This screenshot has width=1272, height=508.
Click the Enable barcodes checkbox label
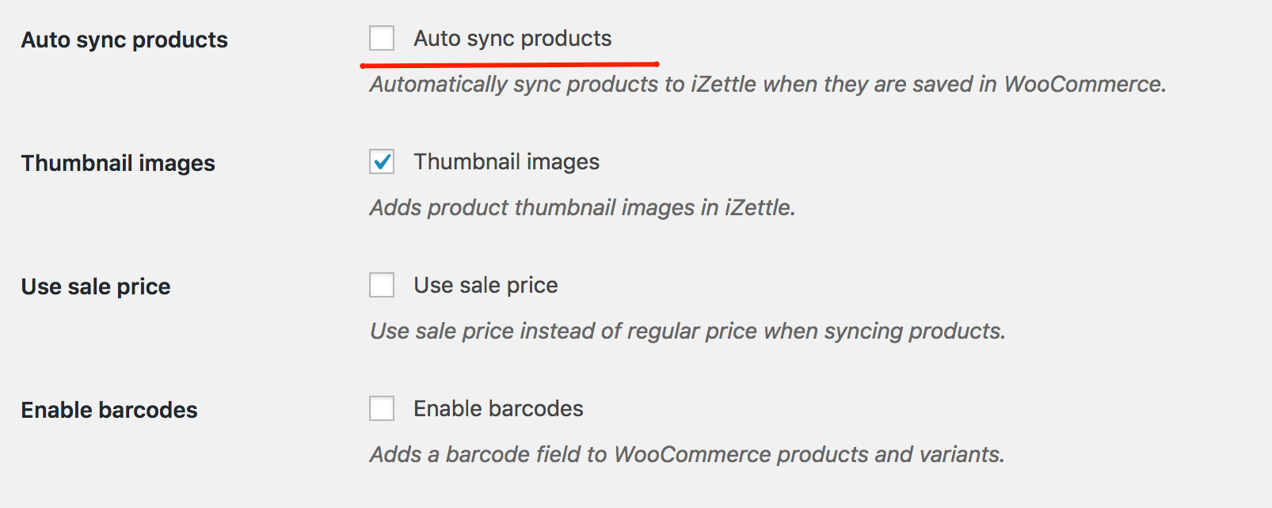pos(497,408)
